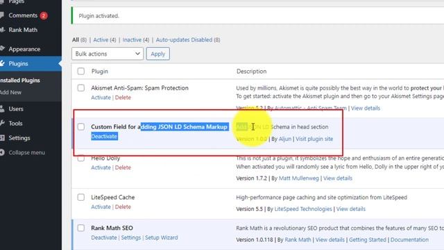Open View details for LiteSpeed Cache

tap(350, 209)
